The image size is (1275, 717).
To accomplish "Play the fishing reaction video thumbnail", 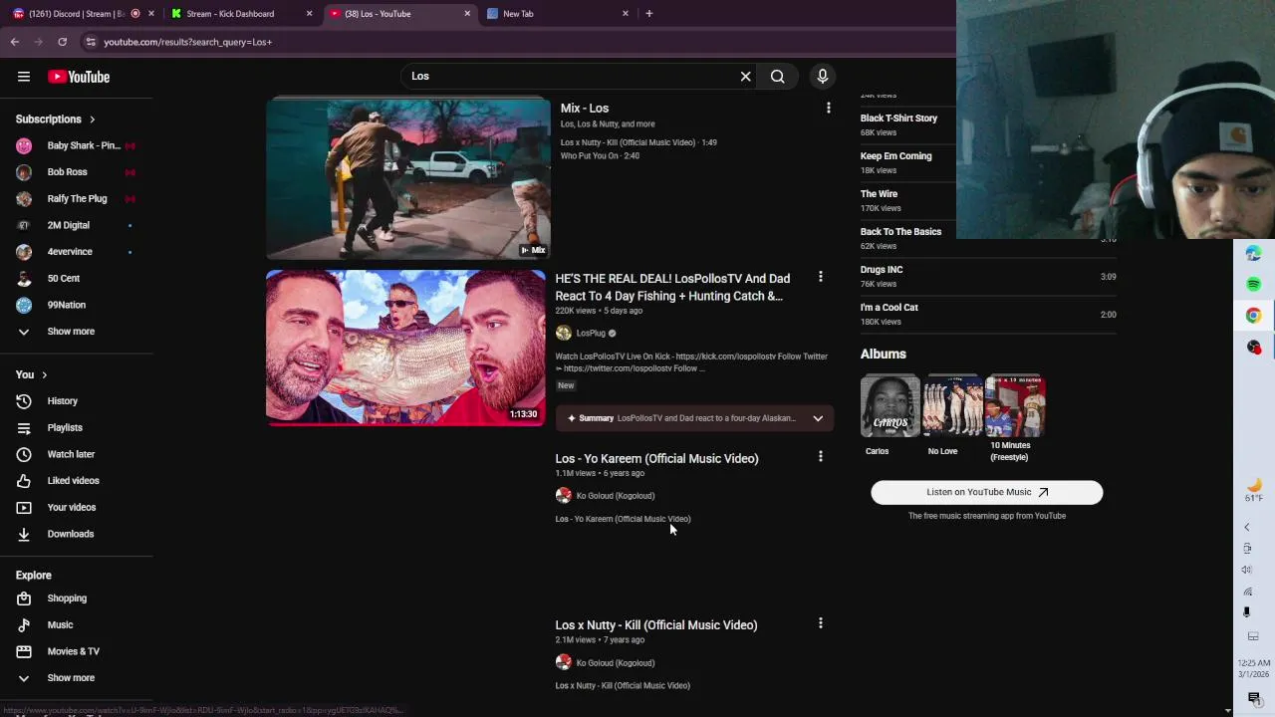I will (x=405, y=348).
